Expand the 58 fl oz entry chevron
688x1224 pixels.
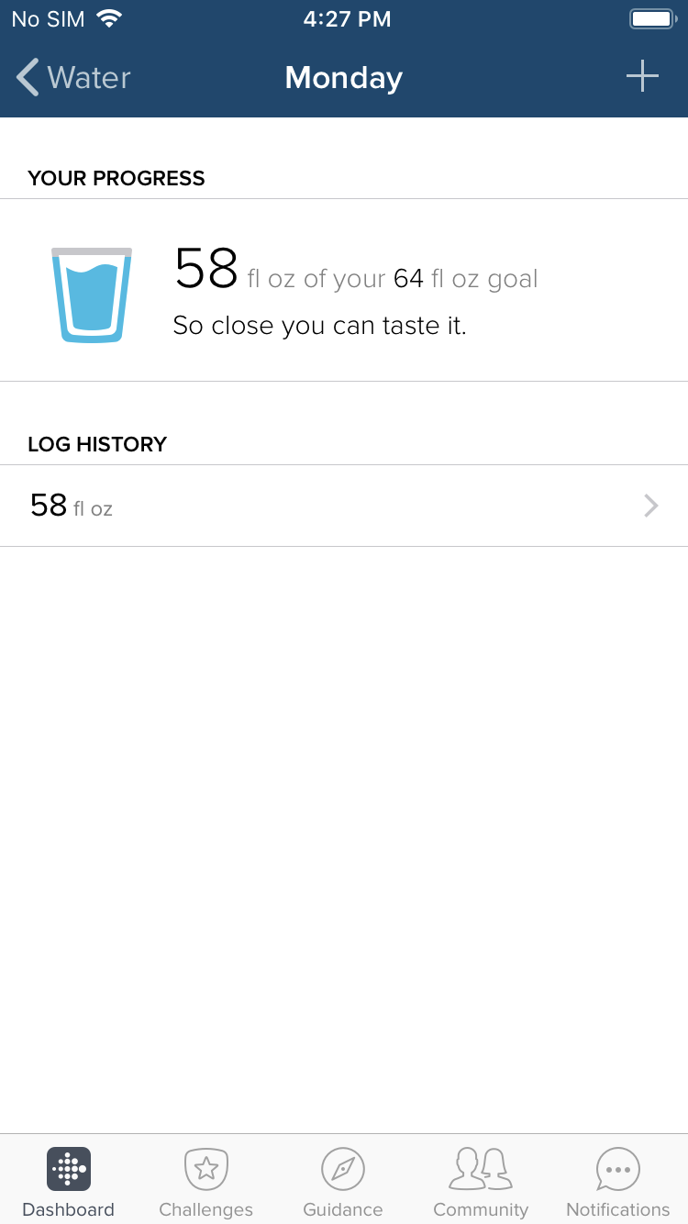coord(651,506)
